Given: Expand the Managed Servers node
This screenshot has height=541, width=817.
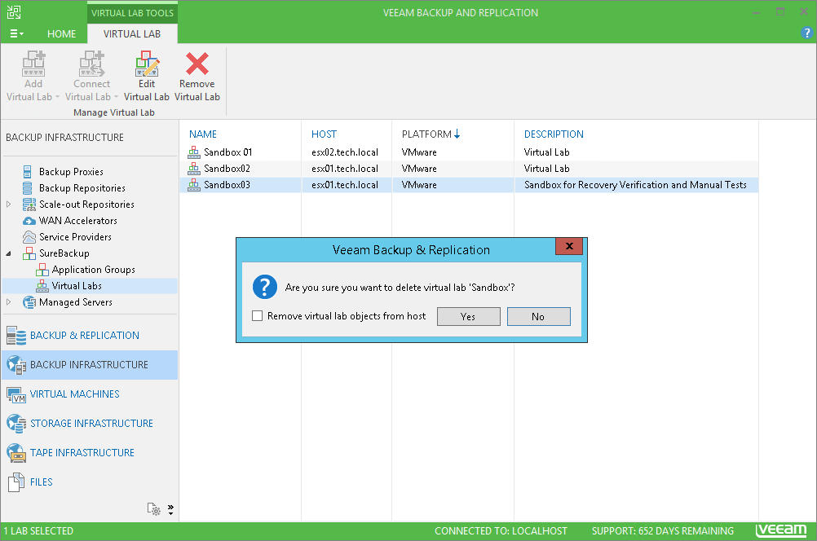Looking at the screenshot, I should tap(8, 302).
